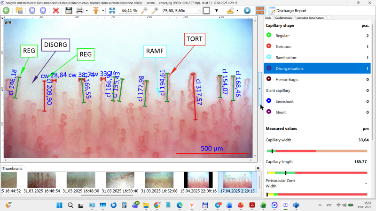The width and height of the screenshot is (376, 211).
Task: Click the Capillary length indicator bar
Action: click(317, 173)
